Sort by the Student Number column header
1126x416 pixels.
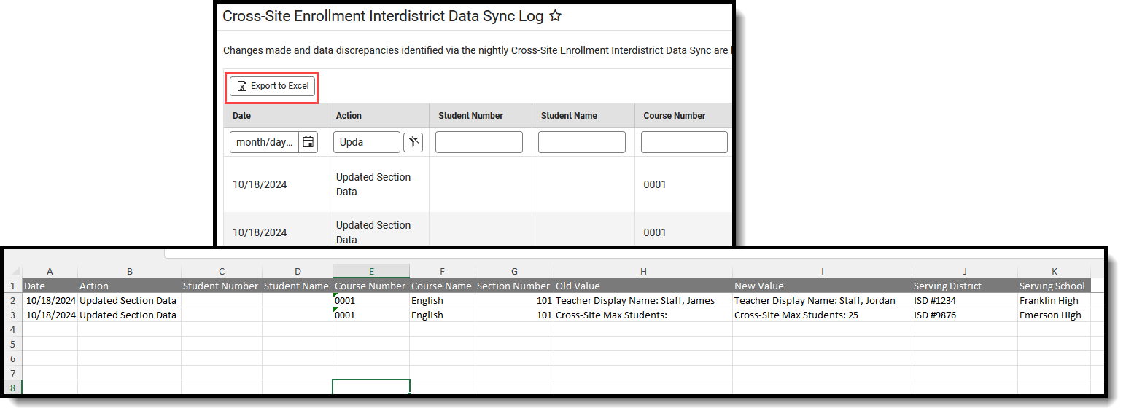coord(470,115)
